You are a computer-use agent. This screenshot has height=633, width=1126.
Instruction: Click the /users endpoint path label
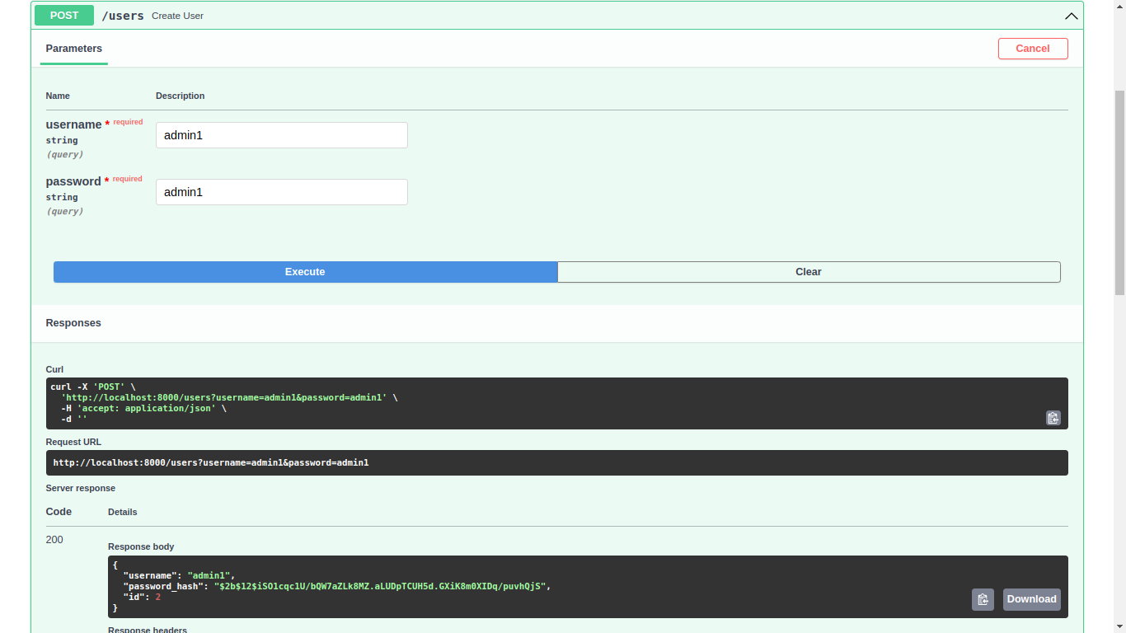123,15
